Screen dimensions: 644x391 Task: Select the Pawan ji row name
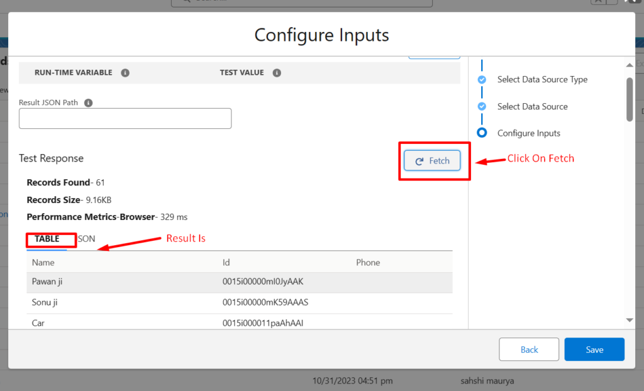point(47,282)
